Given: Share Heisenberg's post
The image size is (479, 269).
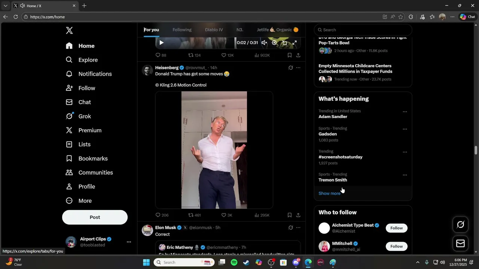Looking at the screenshot, I should tap(298, 215).
